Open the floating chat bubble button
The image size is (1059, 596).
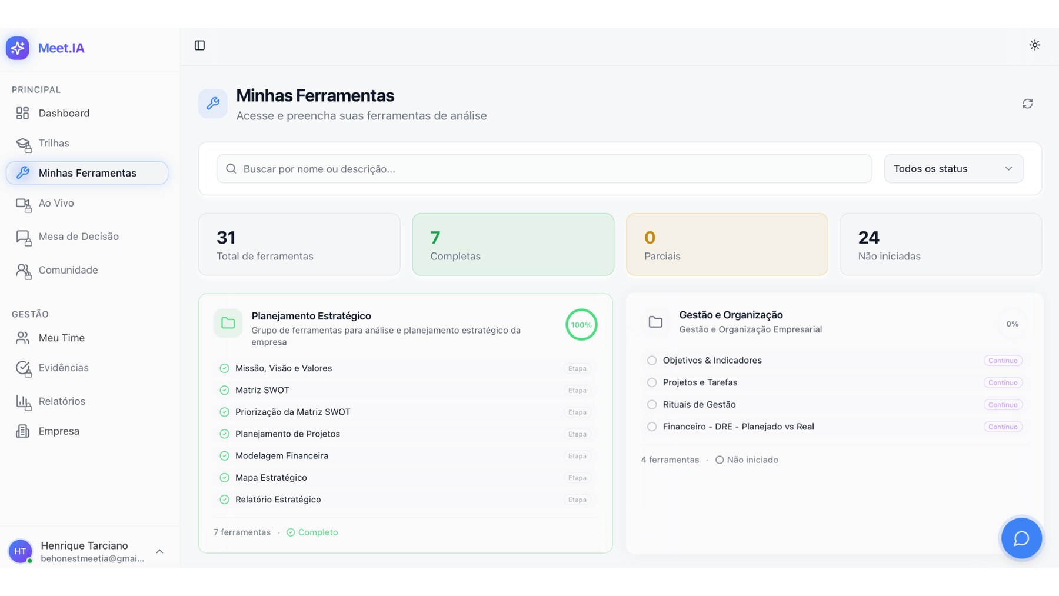pyautogui.click(x=1021, y=538)
